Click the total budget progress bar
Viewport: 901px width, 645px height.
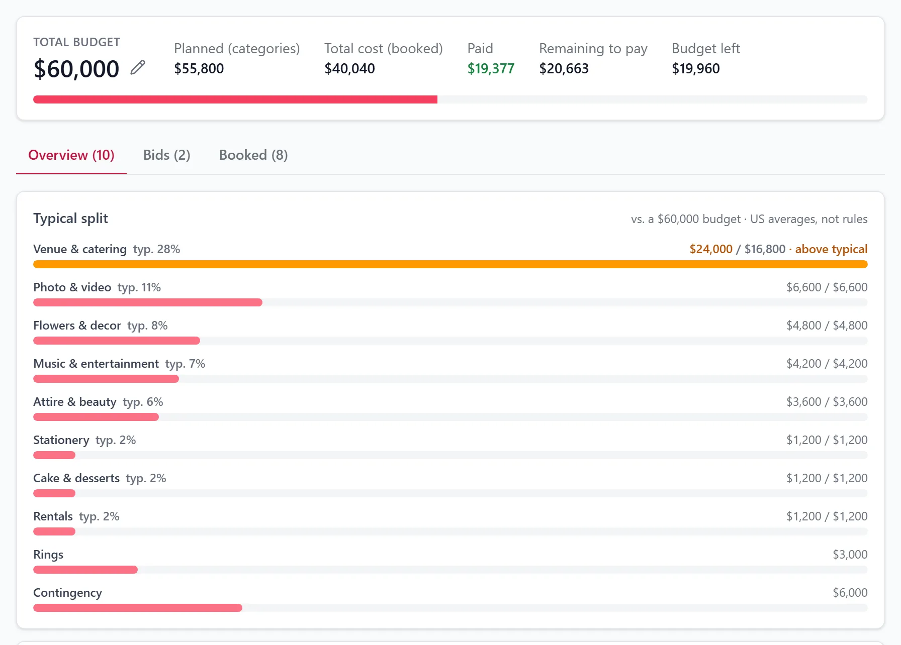[x=450, y=99]
